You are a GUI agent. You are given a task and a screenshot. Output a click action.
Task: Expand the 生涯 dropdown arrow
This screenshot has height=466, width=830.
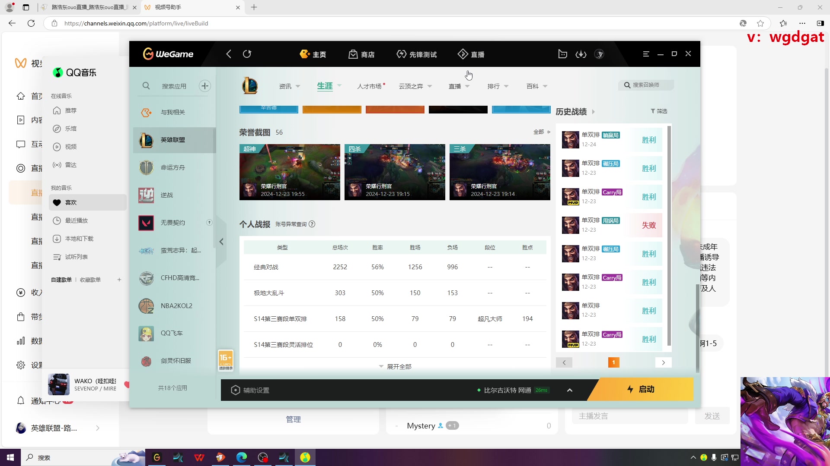pos(339,86)
